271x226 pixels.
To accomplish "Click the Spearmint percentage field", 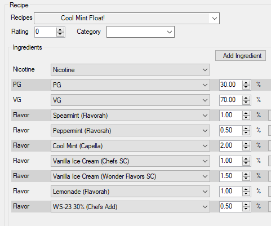I will [230, 115].
